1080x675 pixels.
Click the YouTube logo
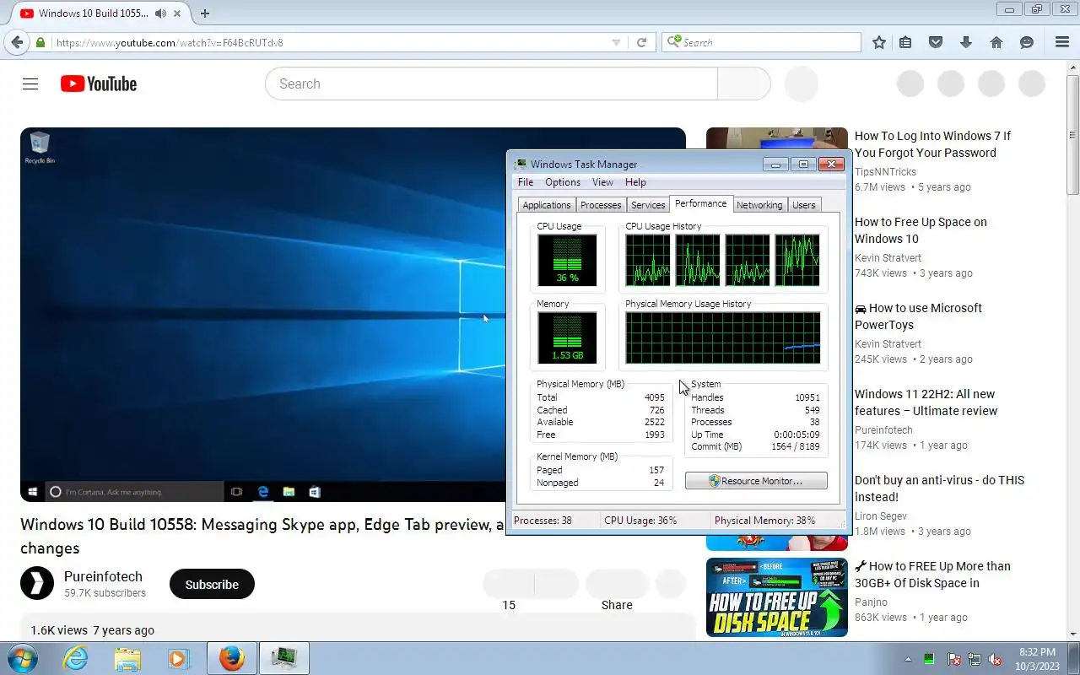(99, 84)
